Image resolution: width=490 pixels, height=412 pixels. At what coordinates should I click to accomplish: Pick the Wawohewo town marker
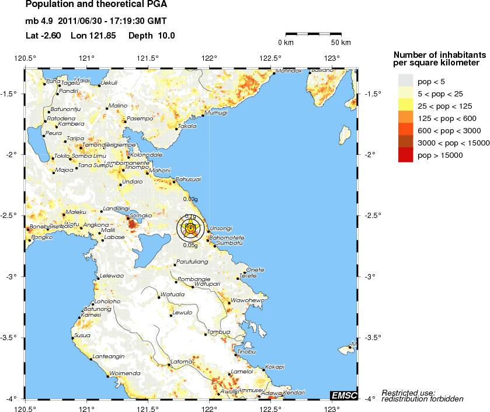point(229,303)
